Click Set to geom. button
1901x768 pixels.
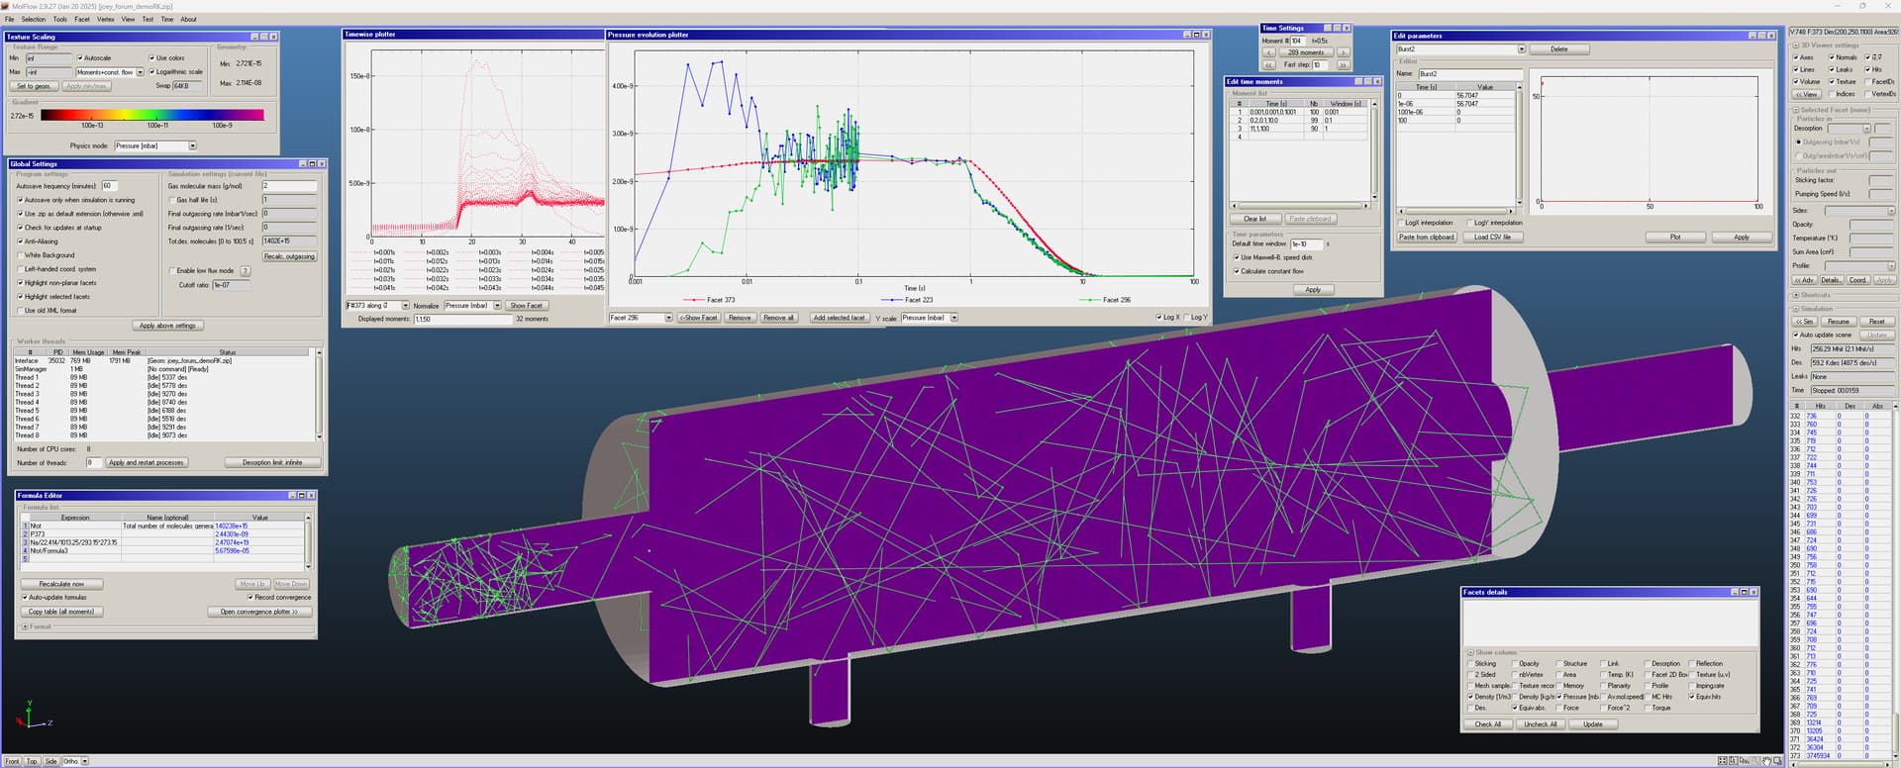[x=34, y=86]
